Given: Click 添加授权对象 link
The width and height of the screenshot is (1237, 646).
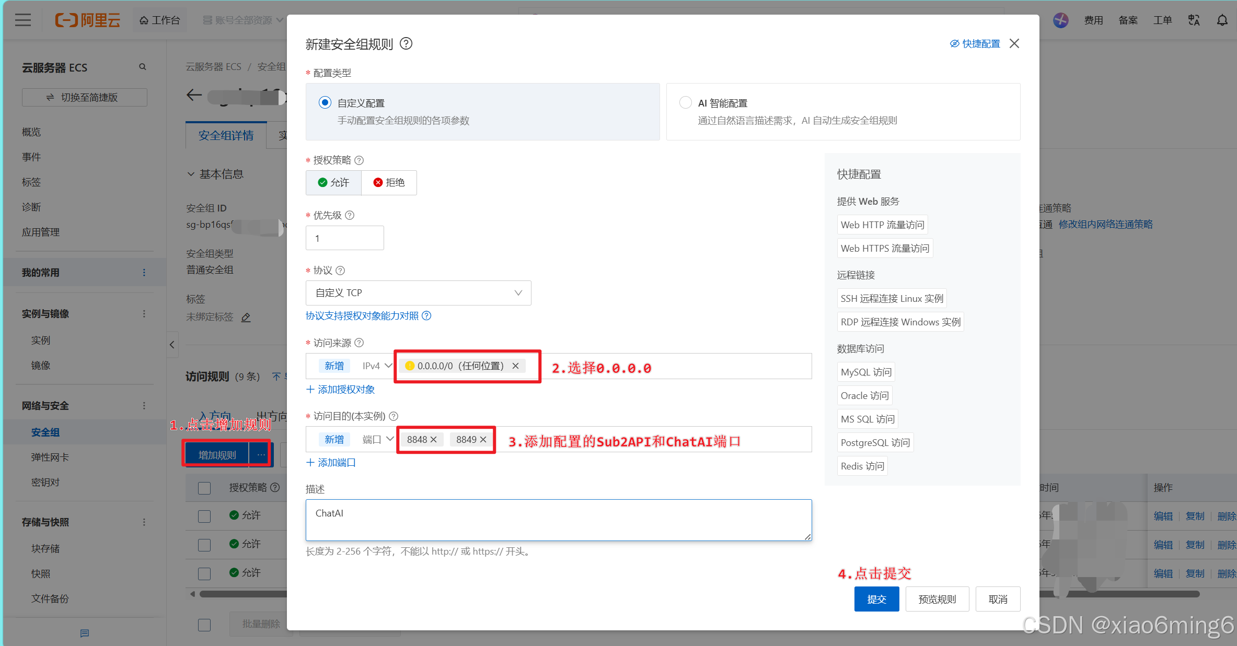Looking at the screenshot, I should point(340,390).
